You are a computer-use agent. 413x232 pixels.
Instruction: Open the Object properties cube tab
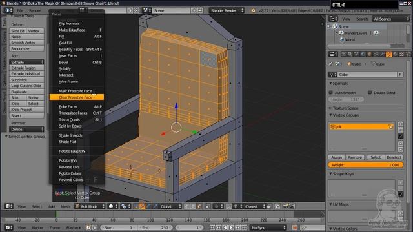pyautogui.click(x=369, y=54)
